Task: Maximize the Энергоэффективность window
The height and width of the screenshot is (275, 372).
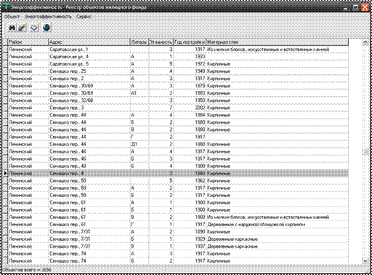Action: [x=355, y=7]
